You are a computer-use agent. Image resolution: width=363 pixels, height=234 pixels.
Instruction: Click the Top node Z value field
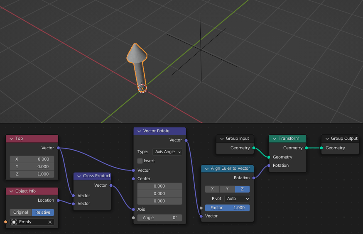(32, 174)
